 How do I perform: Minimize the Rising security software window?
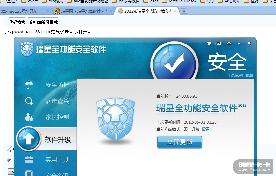[239, 43]
